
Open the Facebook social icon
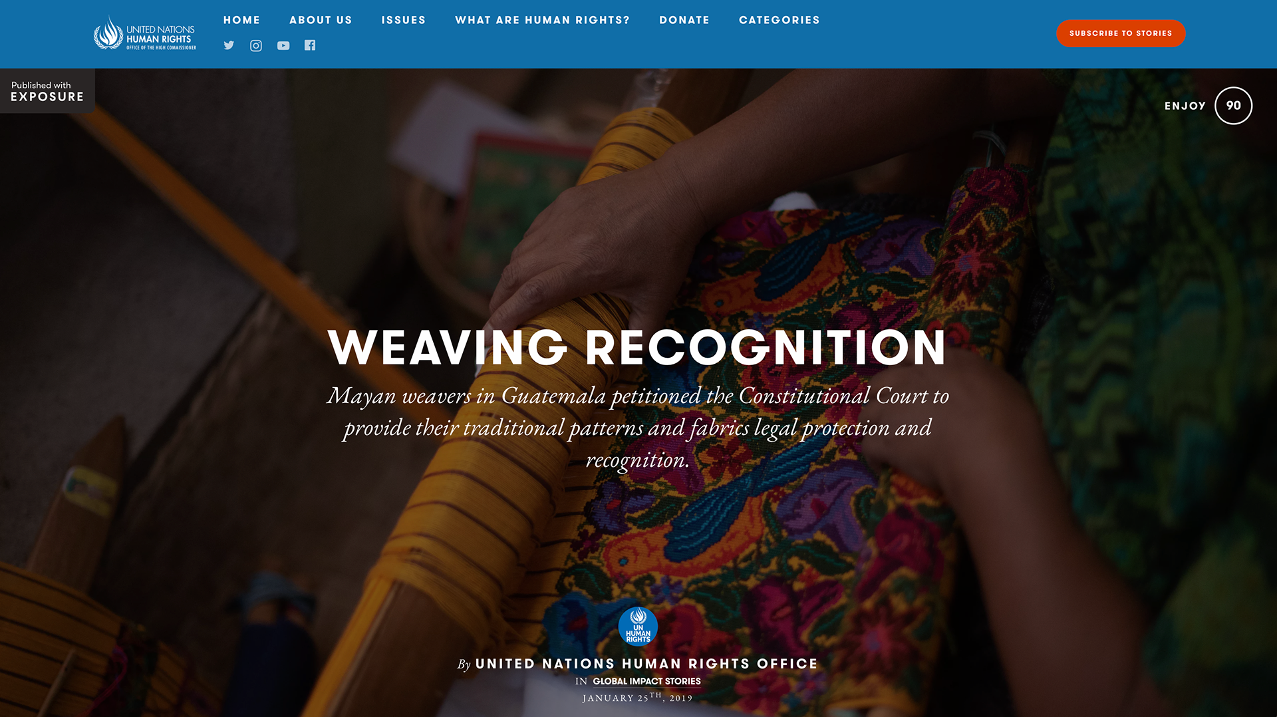tap(310, 45)
